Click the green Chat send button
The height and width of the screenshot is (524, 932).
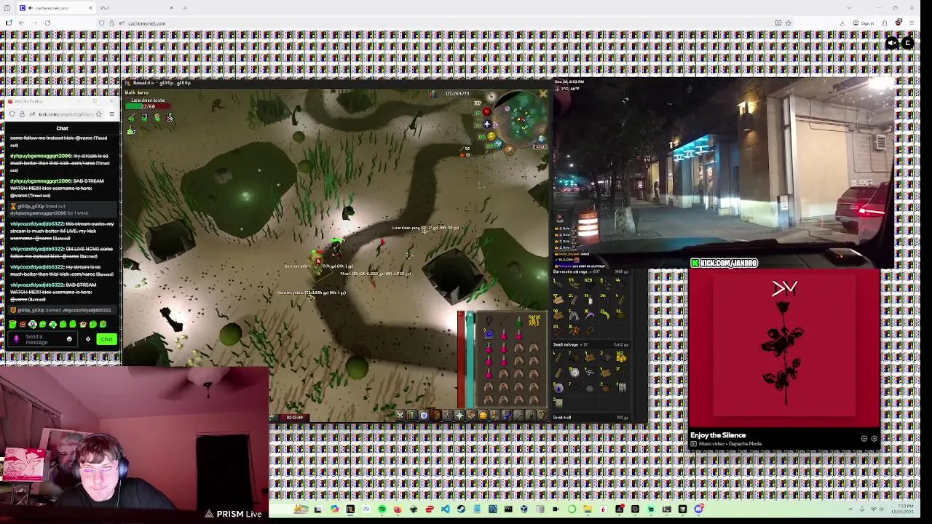(107, 339)
